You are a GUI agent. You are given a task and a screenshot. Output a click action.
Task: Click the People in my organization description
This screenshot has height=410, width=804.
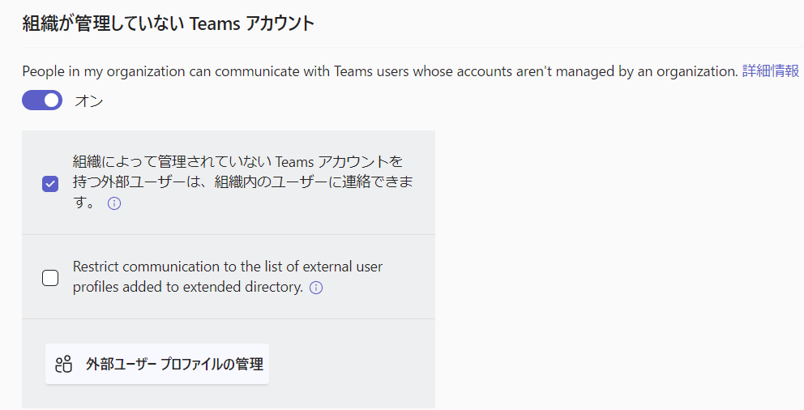380,71
